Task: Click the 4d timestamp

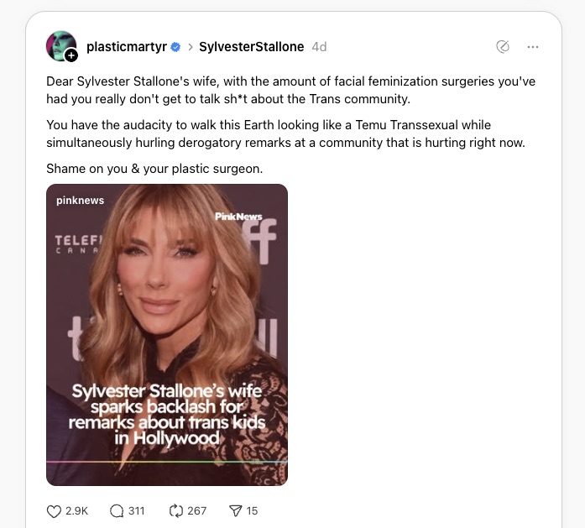Action: click(319, 47)
